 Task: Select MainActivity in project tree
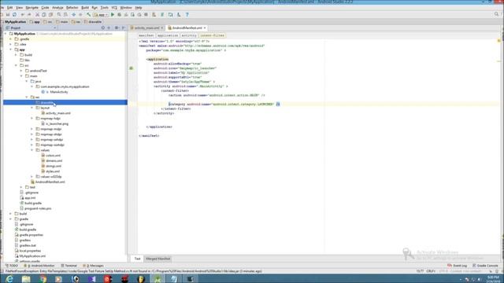click(59, 92)
